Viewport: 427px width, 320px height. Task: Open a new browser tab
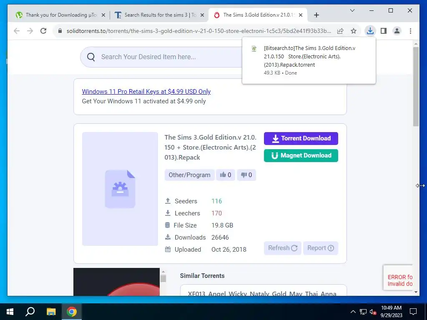tap(316, 15)
